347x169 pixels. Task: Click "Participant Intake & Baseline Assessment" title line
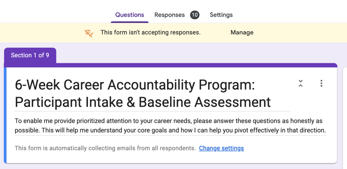point(143,102)
